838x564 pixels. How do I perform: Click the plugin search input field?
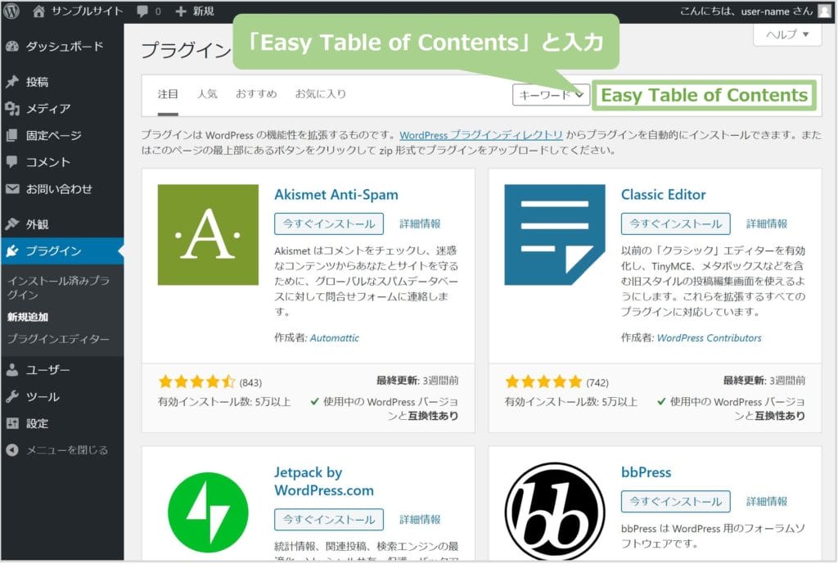point(704,96)
